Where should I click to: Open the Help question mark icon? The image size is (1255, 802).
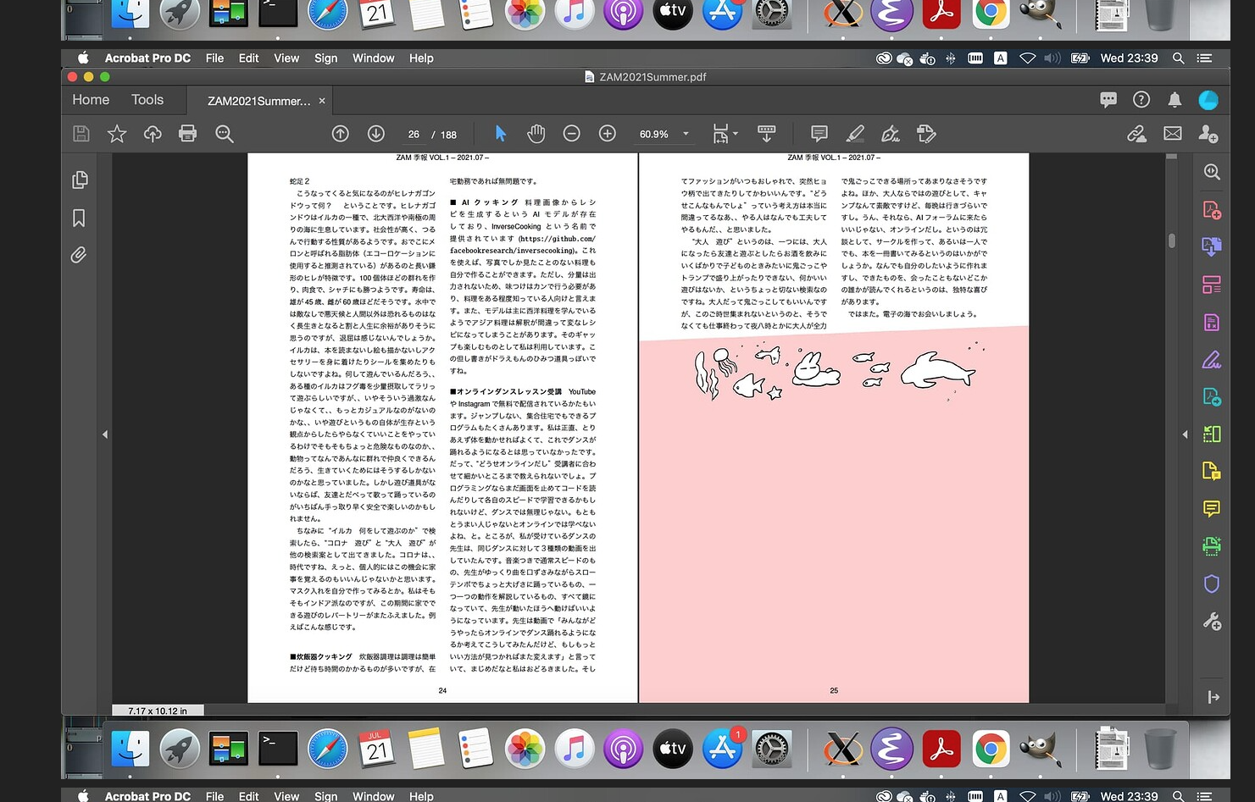coord(1141,100)
